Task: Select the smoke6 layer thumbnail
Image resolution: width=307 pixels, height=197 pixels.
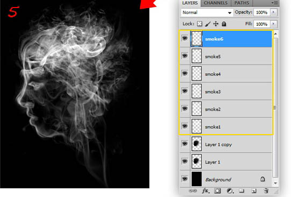Action: click(197, 39)
